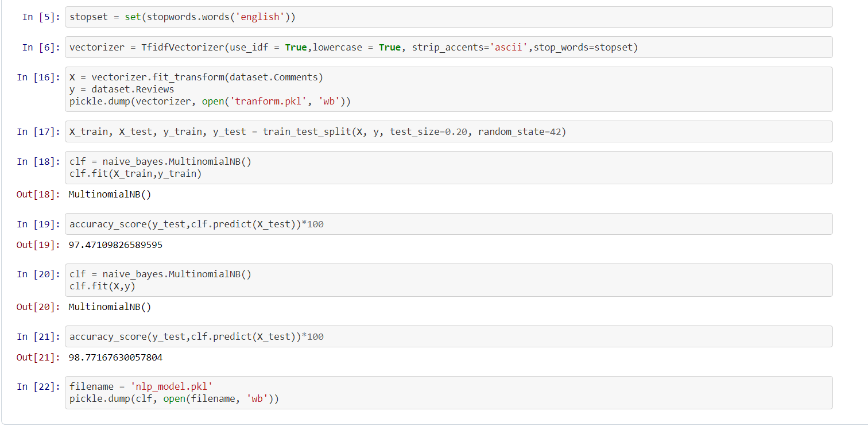Screen dimensions: 868x434
Task: Click the In [19] prompt label
Action: pos(38,224)
